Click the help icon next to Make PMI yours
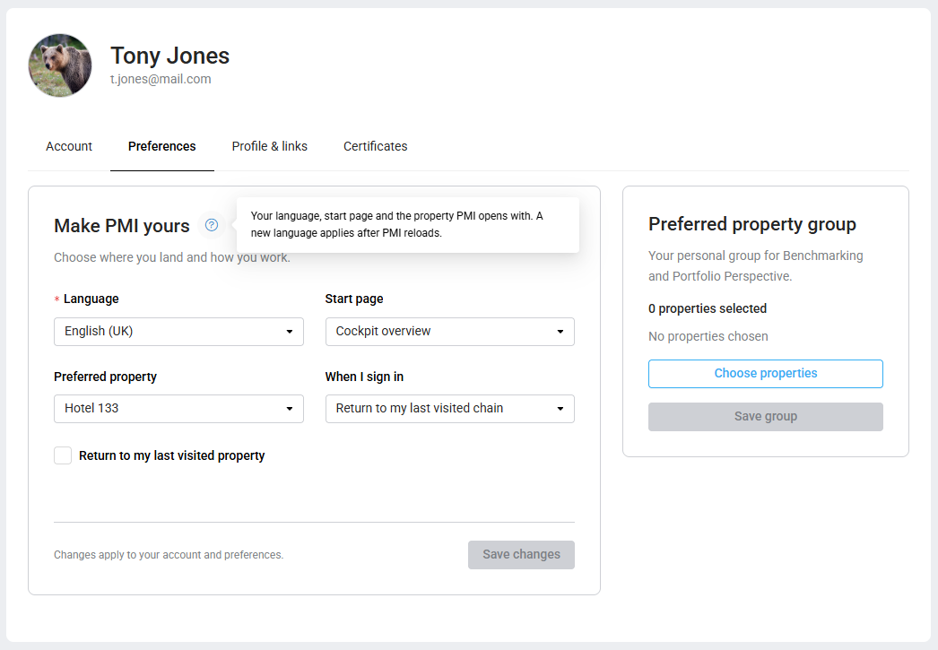The image size is (938, 650). click(211, 225)
